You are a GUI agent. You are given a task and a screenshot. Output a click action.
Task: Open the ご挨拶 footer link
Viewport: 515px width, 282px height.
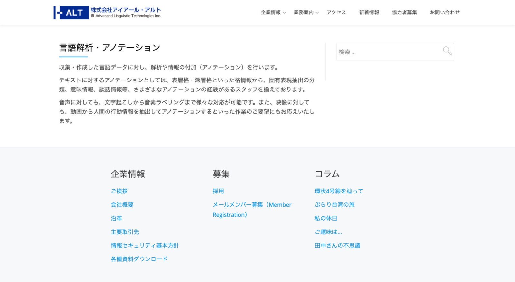[119, 191]
